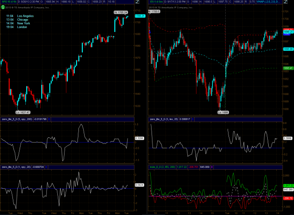Click the /ES chart auto-scale icon

pos(285,2)
